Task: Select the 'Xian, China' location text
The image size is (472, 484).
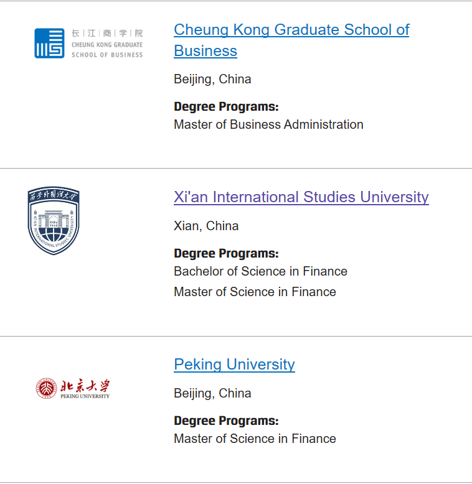Action: coord(206,226)
